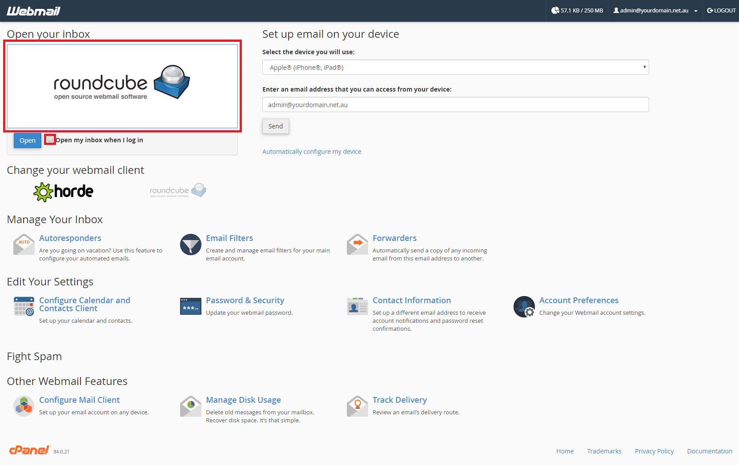Click the Forwarders arrow envelope icon

coord(357,245)
